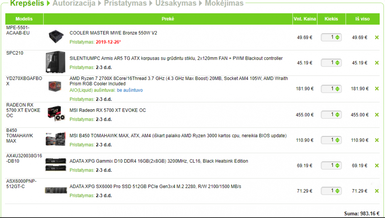
Task: Remove MSI Radeon RX 5700 XT from cart
Action: pos(377,115)
